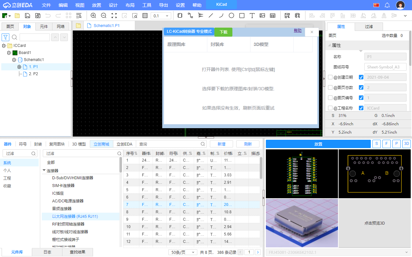Viewport: 412px width, 257px height.
Task: Click 点击预览3D preview area
Action: tap(375, 223)
